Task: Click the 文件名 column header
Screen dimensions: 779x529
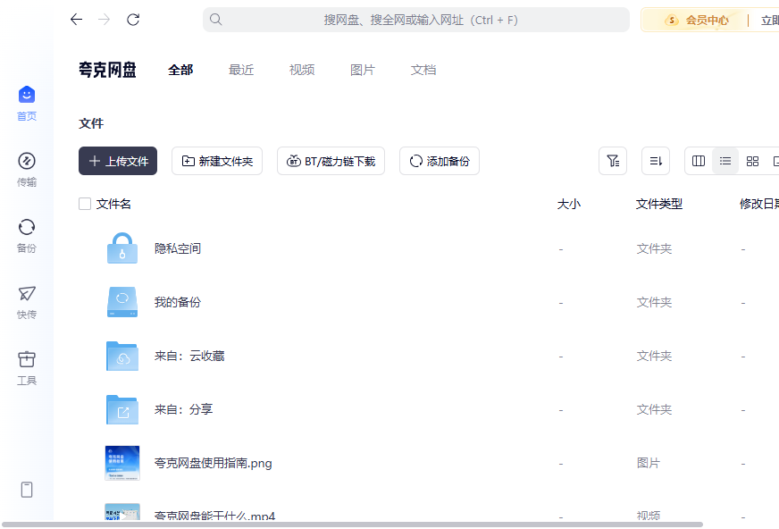Action: [x=113, y=204]
